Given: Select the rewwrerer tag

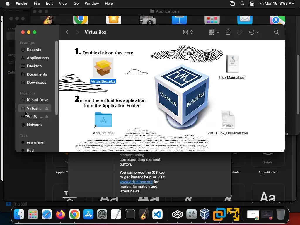Looking at the screenshot, I should tap(35, 142).
